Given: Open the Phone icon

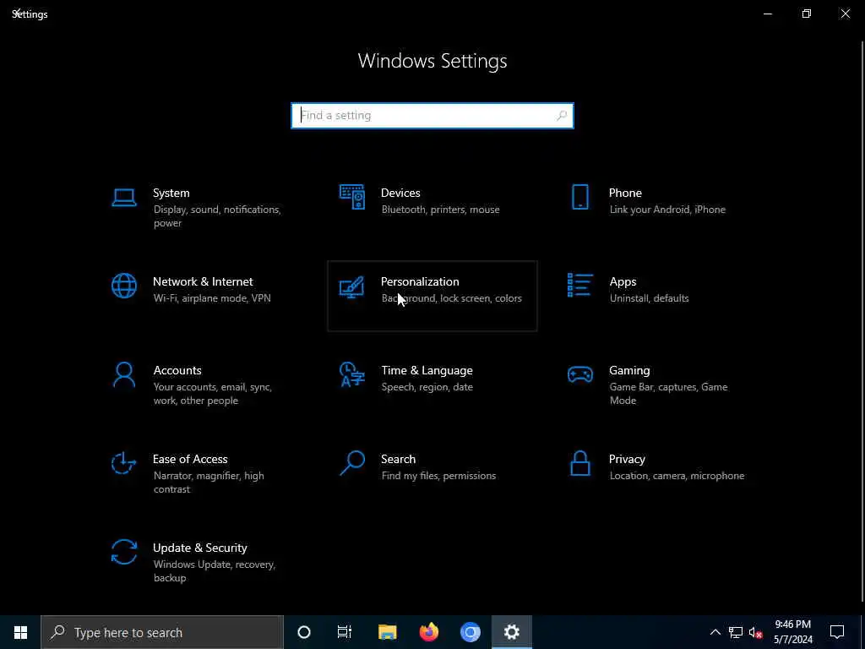Looking at the screenshot, I should pos(579,197).
